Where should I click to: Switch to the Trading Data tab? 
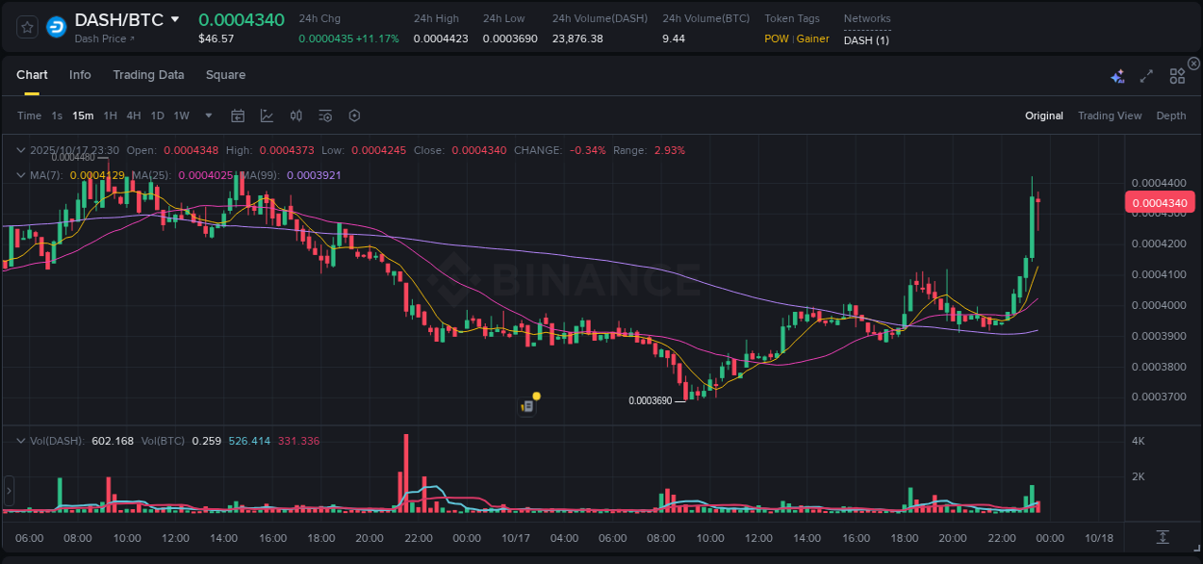(148, 75)
